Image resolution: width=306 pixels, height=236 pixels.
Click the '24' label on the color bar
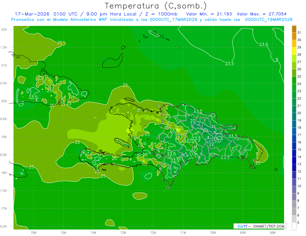[x=299, y=84]
